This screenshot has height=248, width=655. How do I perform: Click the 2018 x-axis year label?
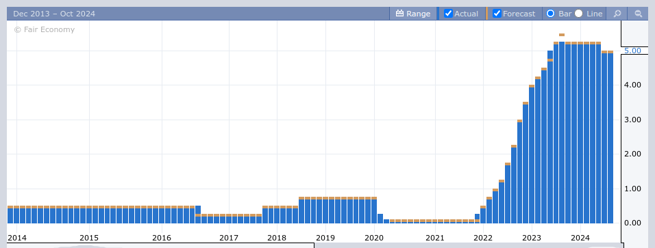tap(277, 238)
